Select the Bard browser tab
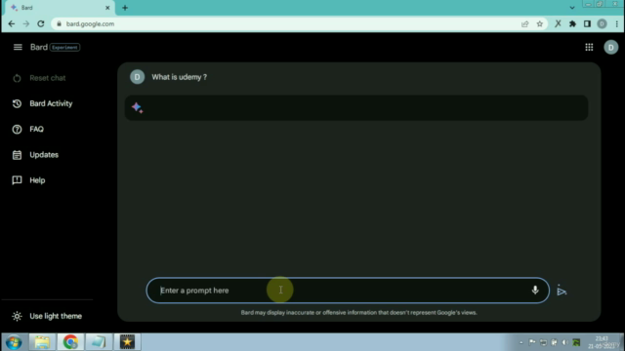 (60, 8)
